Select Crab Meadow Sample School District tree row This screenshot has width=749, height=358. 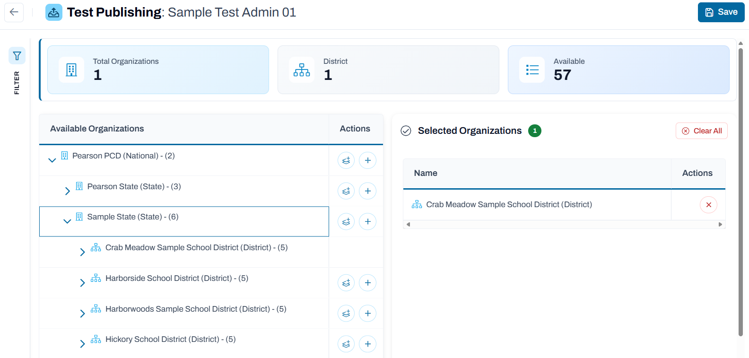click(x=184, y=252)
